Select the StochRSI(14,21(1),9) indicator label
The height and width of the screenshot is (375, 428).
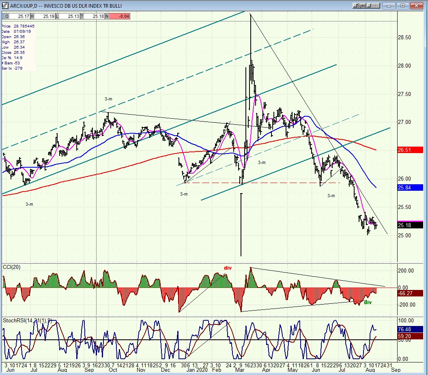click(27, 320)
